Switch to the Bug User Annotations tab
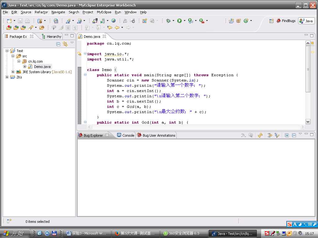The width and height of the screenshot is (318, 238). tap(156, 135)
